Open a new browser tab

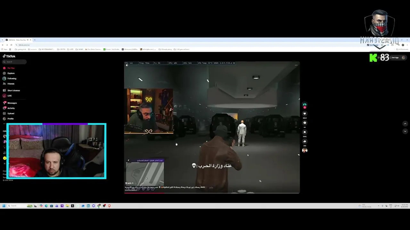coord(35,40)
